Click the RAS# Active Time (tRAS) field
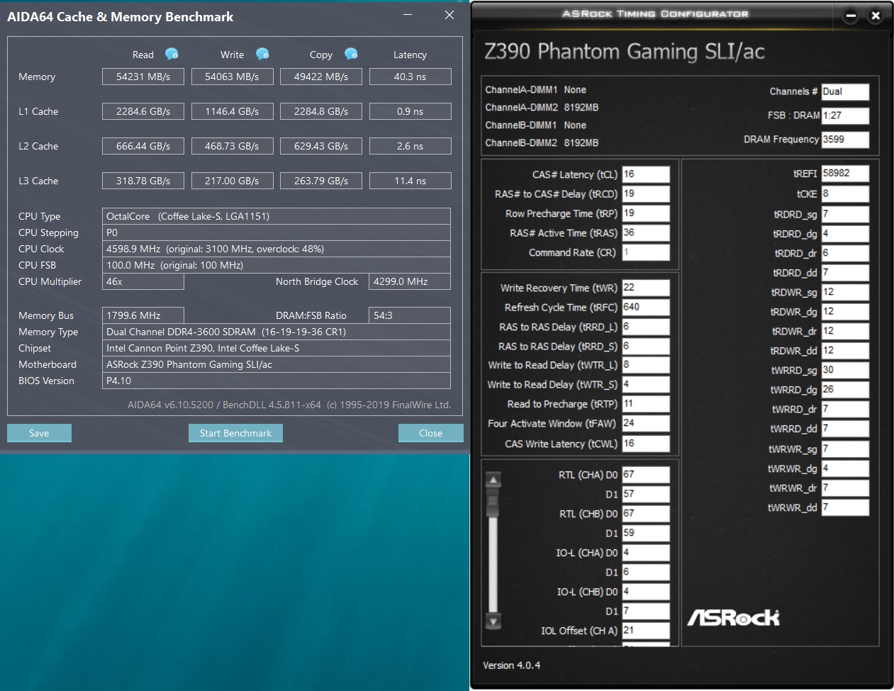 coord(646,232)
